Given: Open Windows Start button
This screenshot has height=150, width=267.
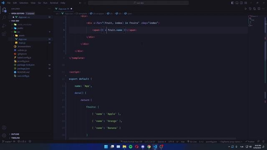Looking at the screenshot, I should click(x=106, y=147).
